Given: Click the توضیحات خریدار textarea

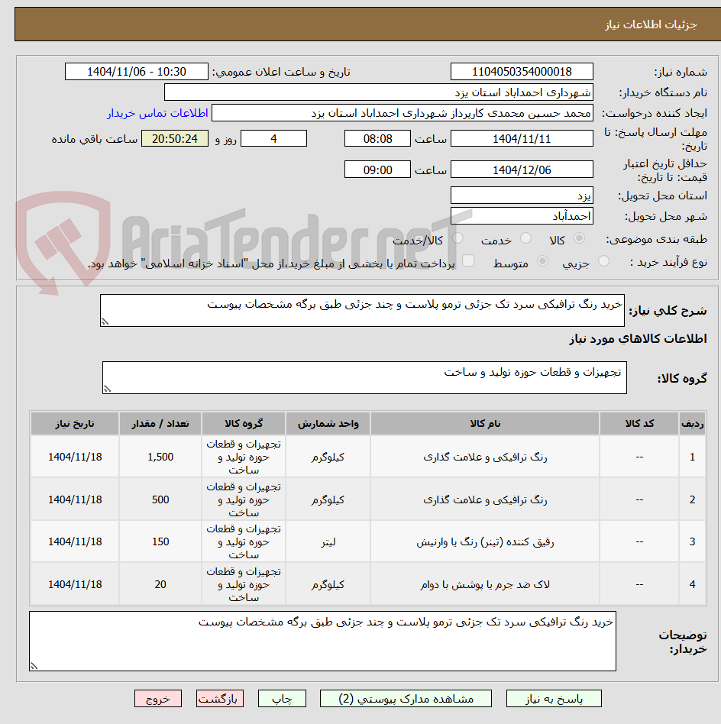Looking at the screenshot, I should click(x=322, y=641).
